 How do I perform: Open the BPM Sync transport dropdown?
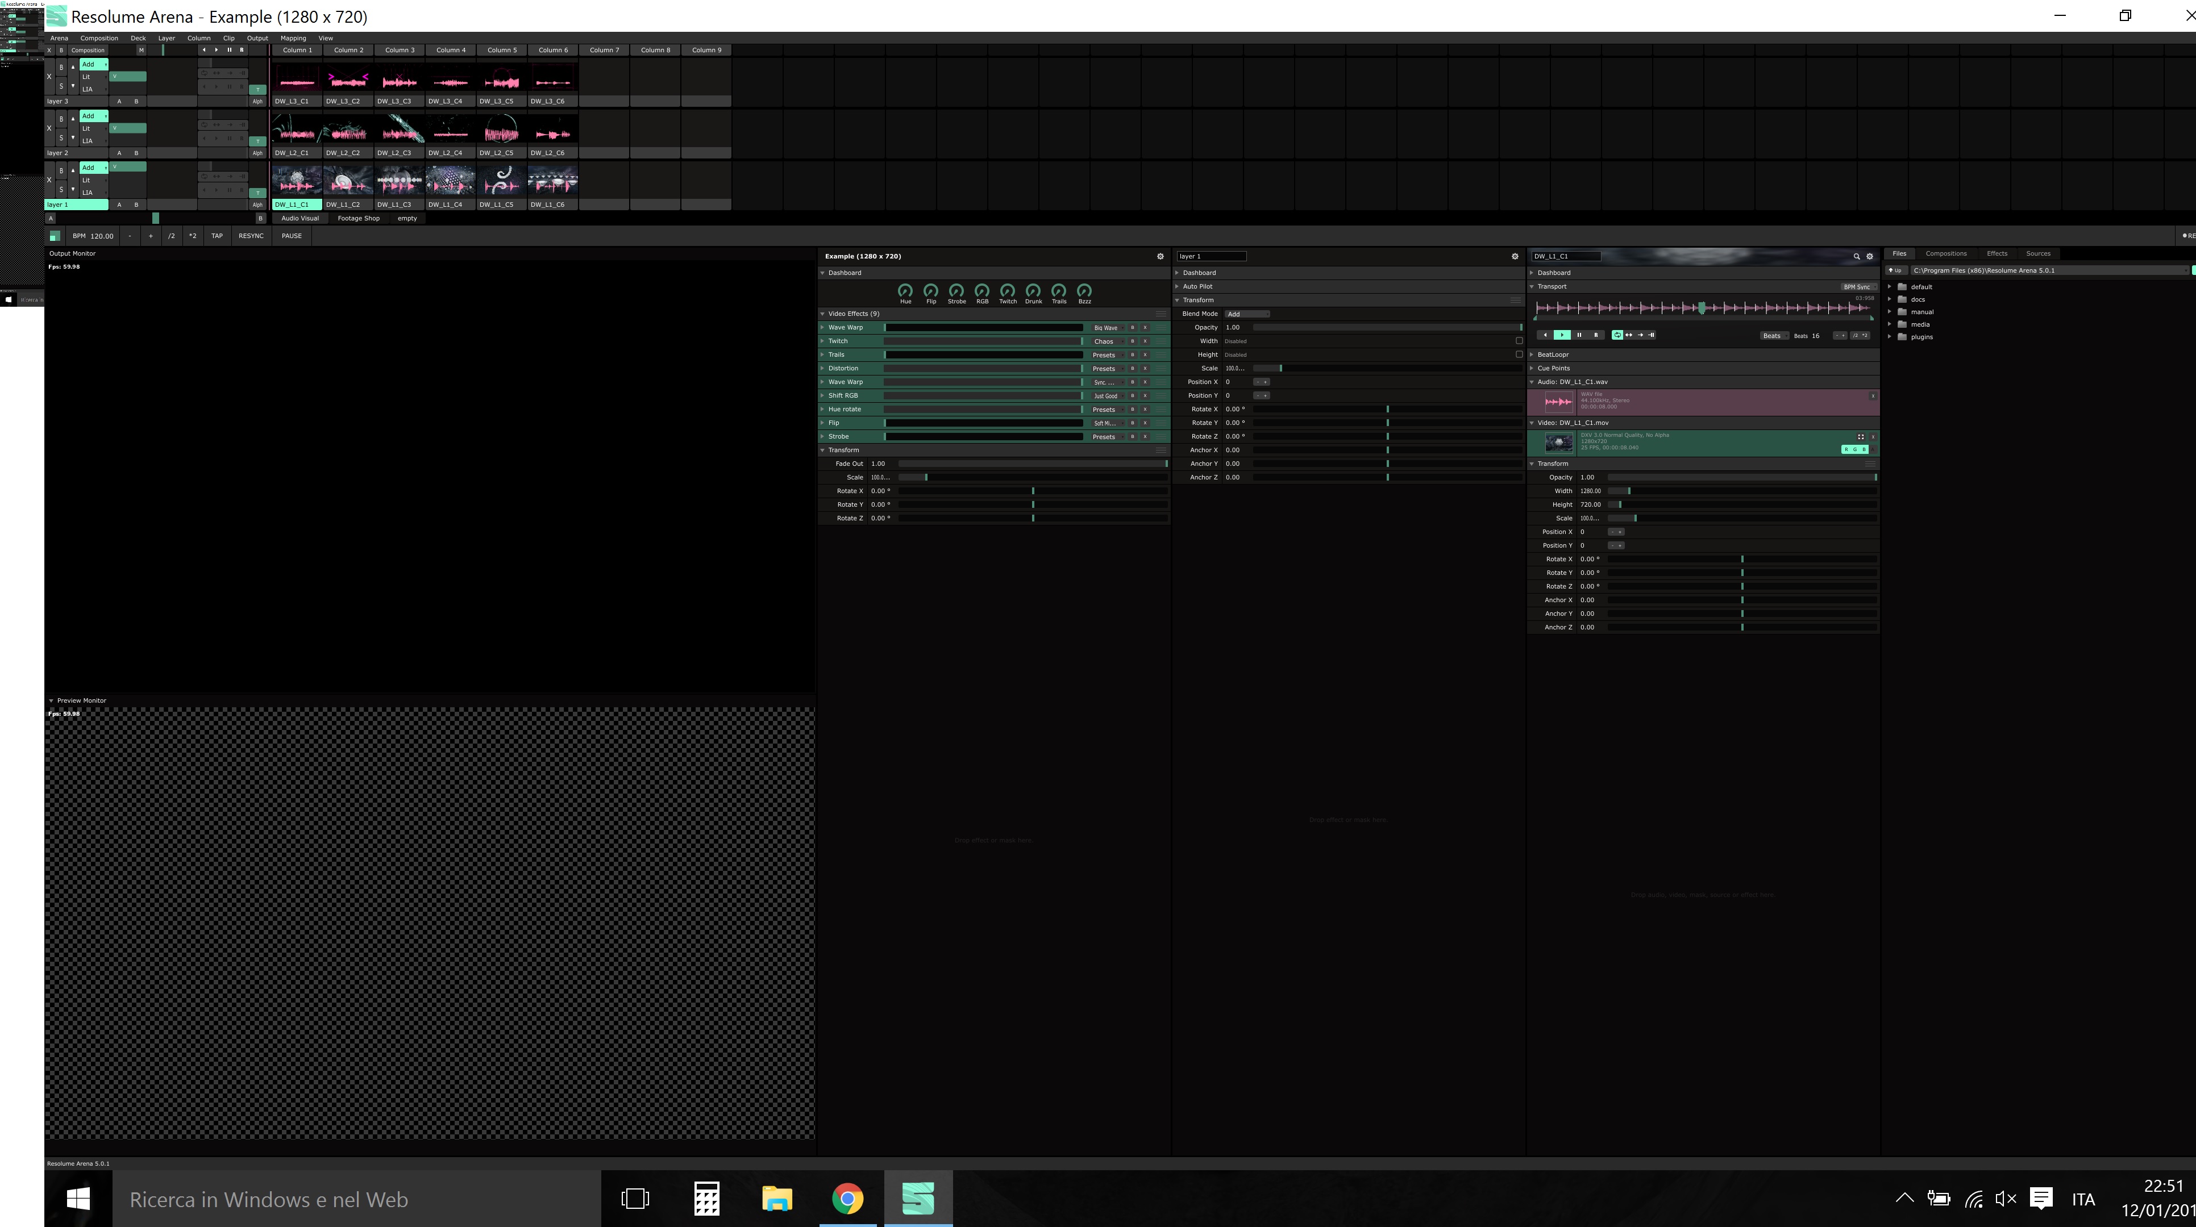click(x=1857, y=287)
